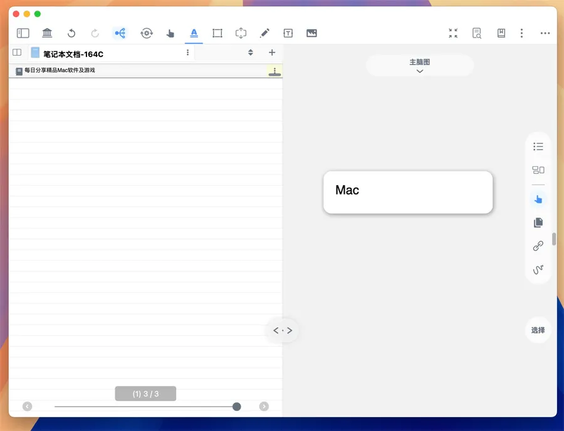Toggle the sidebar panel icon in the toolbar
The image size is (564, 431).
[23, 33]
